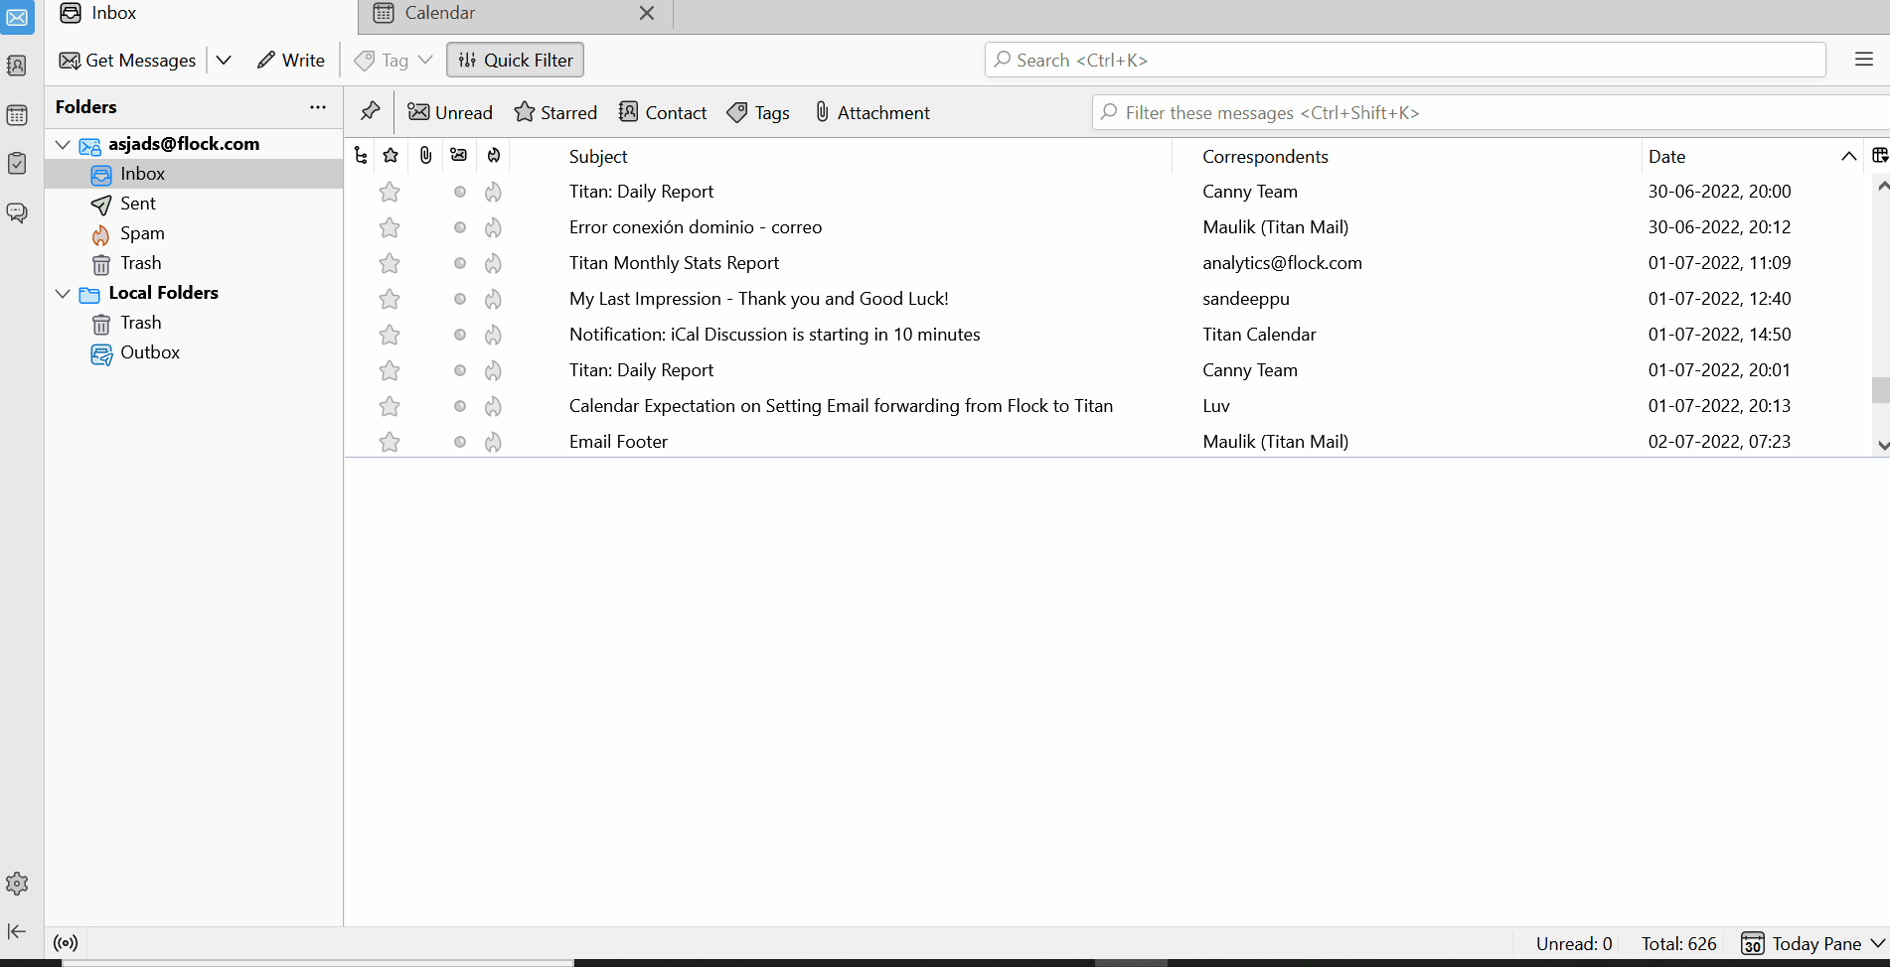
Task: Switch to the Inbox tab
Action: [x=201, y=14]
